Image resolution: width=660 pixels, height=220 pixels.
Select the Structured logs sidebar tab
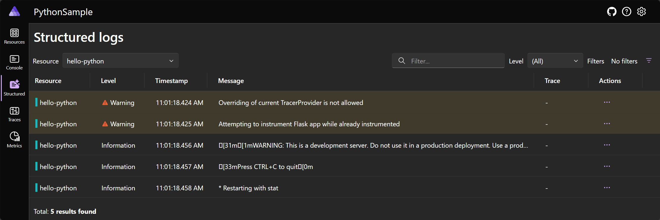click(14, 88)
